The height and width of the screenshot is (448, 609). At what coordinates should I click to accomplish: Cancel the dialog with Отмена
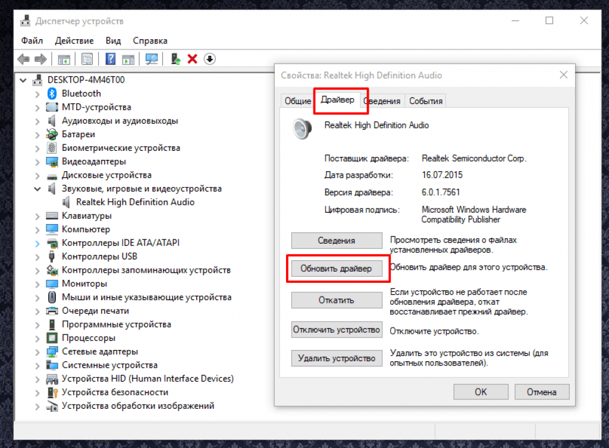542,392
